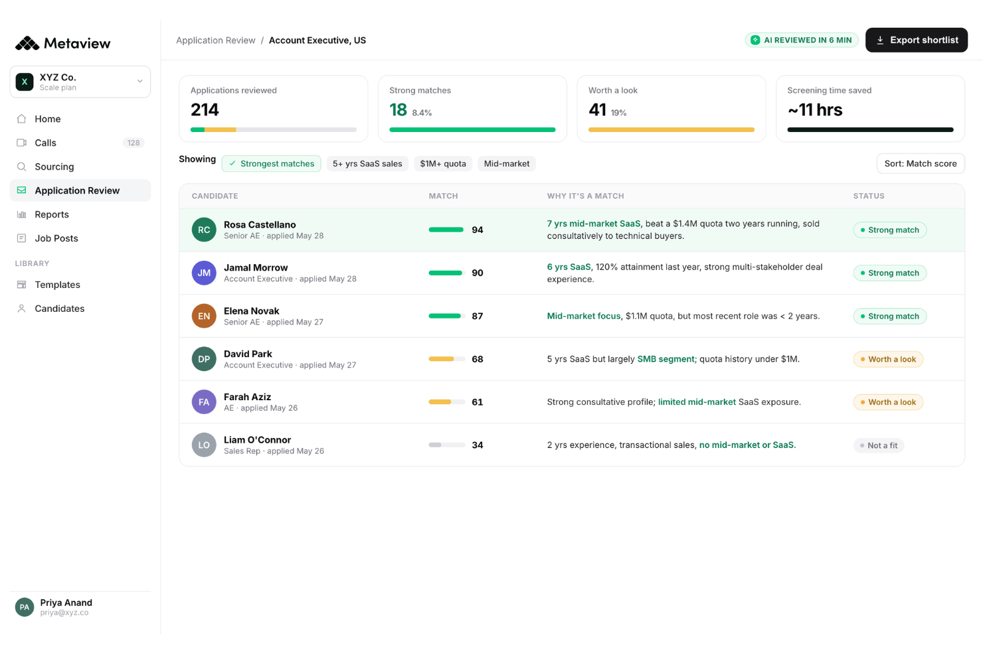This screenshot has height=655, width=983.
Task: Click the Home house icon
Action: point(21,119)
